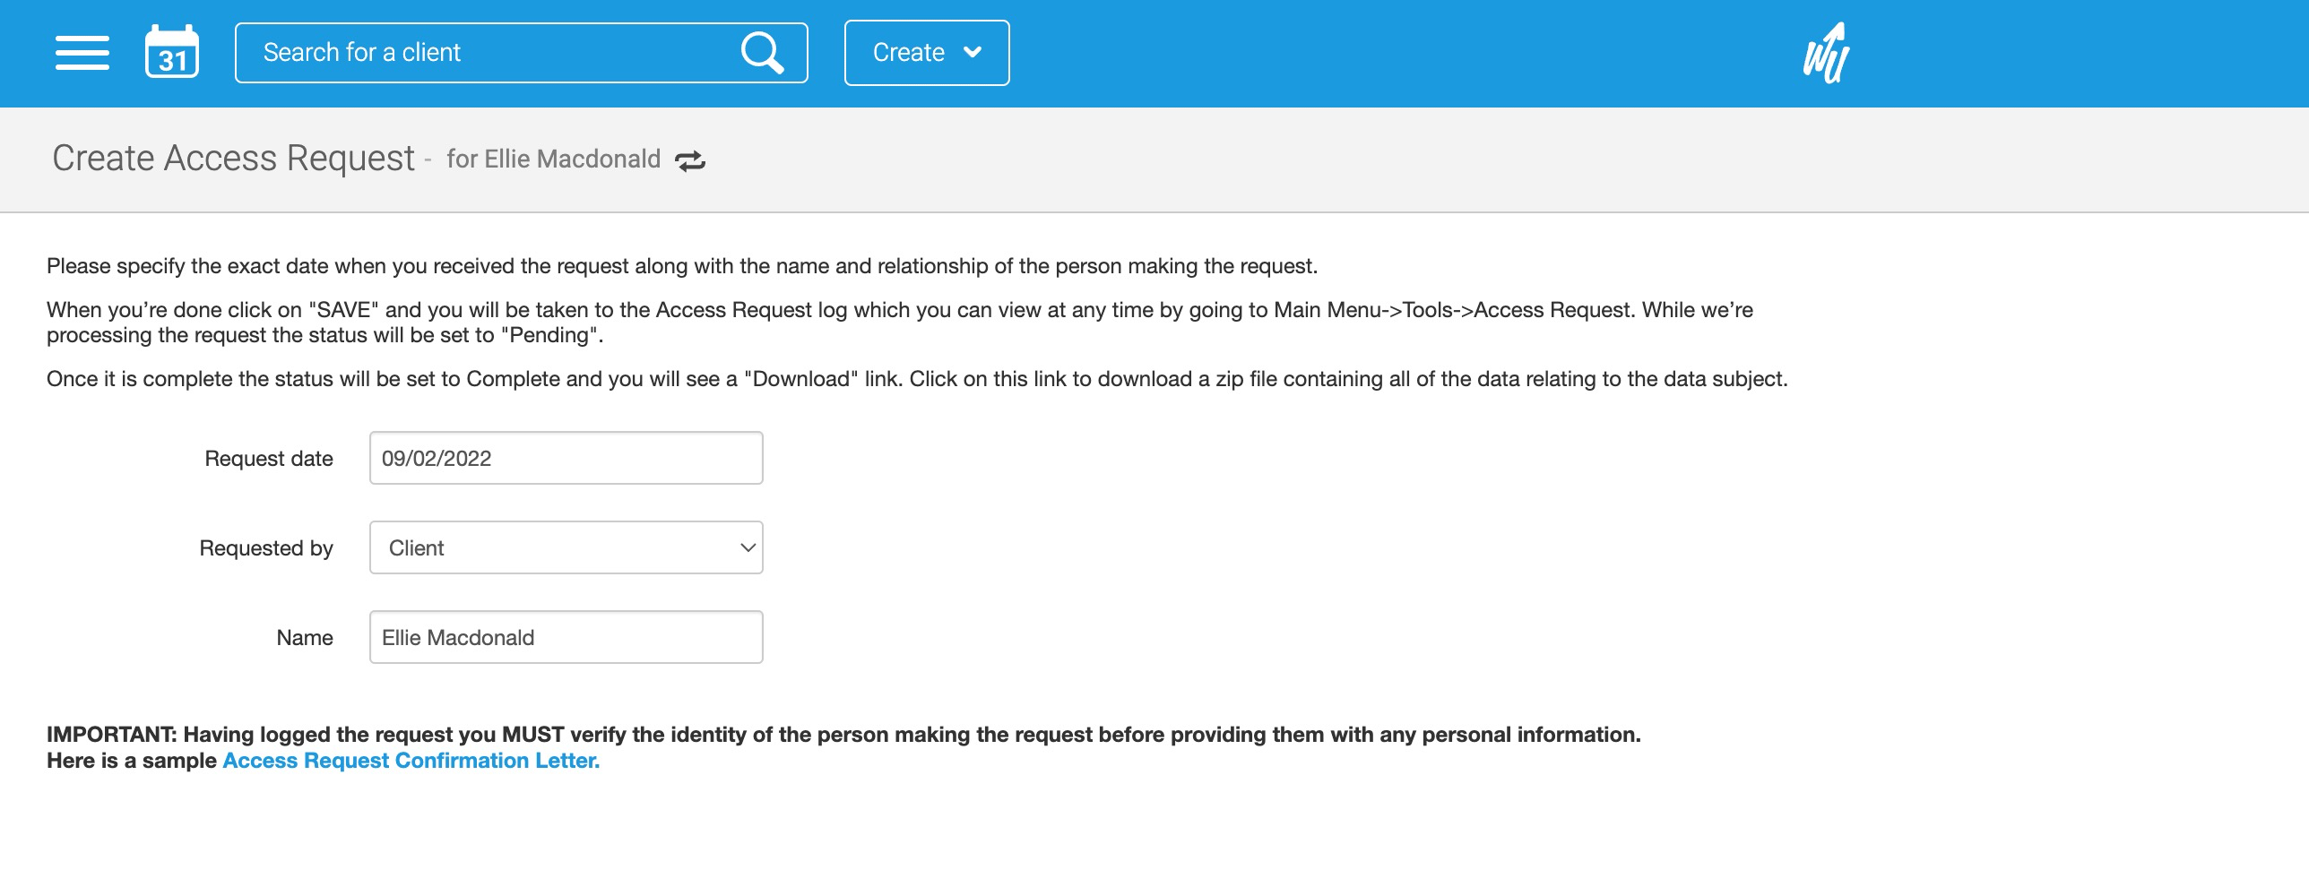
Task: Click the 'for Ellie Macdonald' label
Action: point(552,159)
